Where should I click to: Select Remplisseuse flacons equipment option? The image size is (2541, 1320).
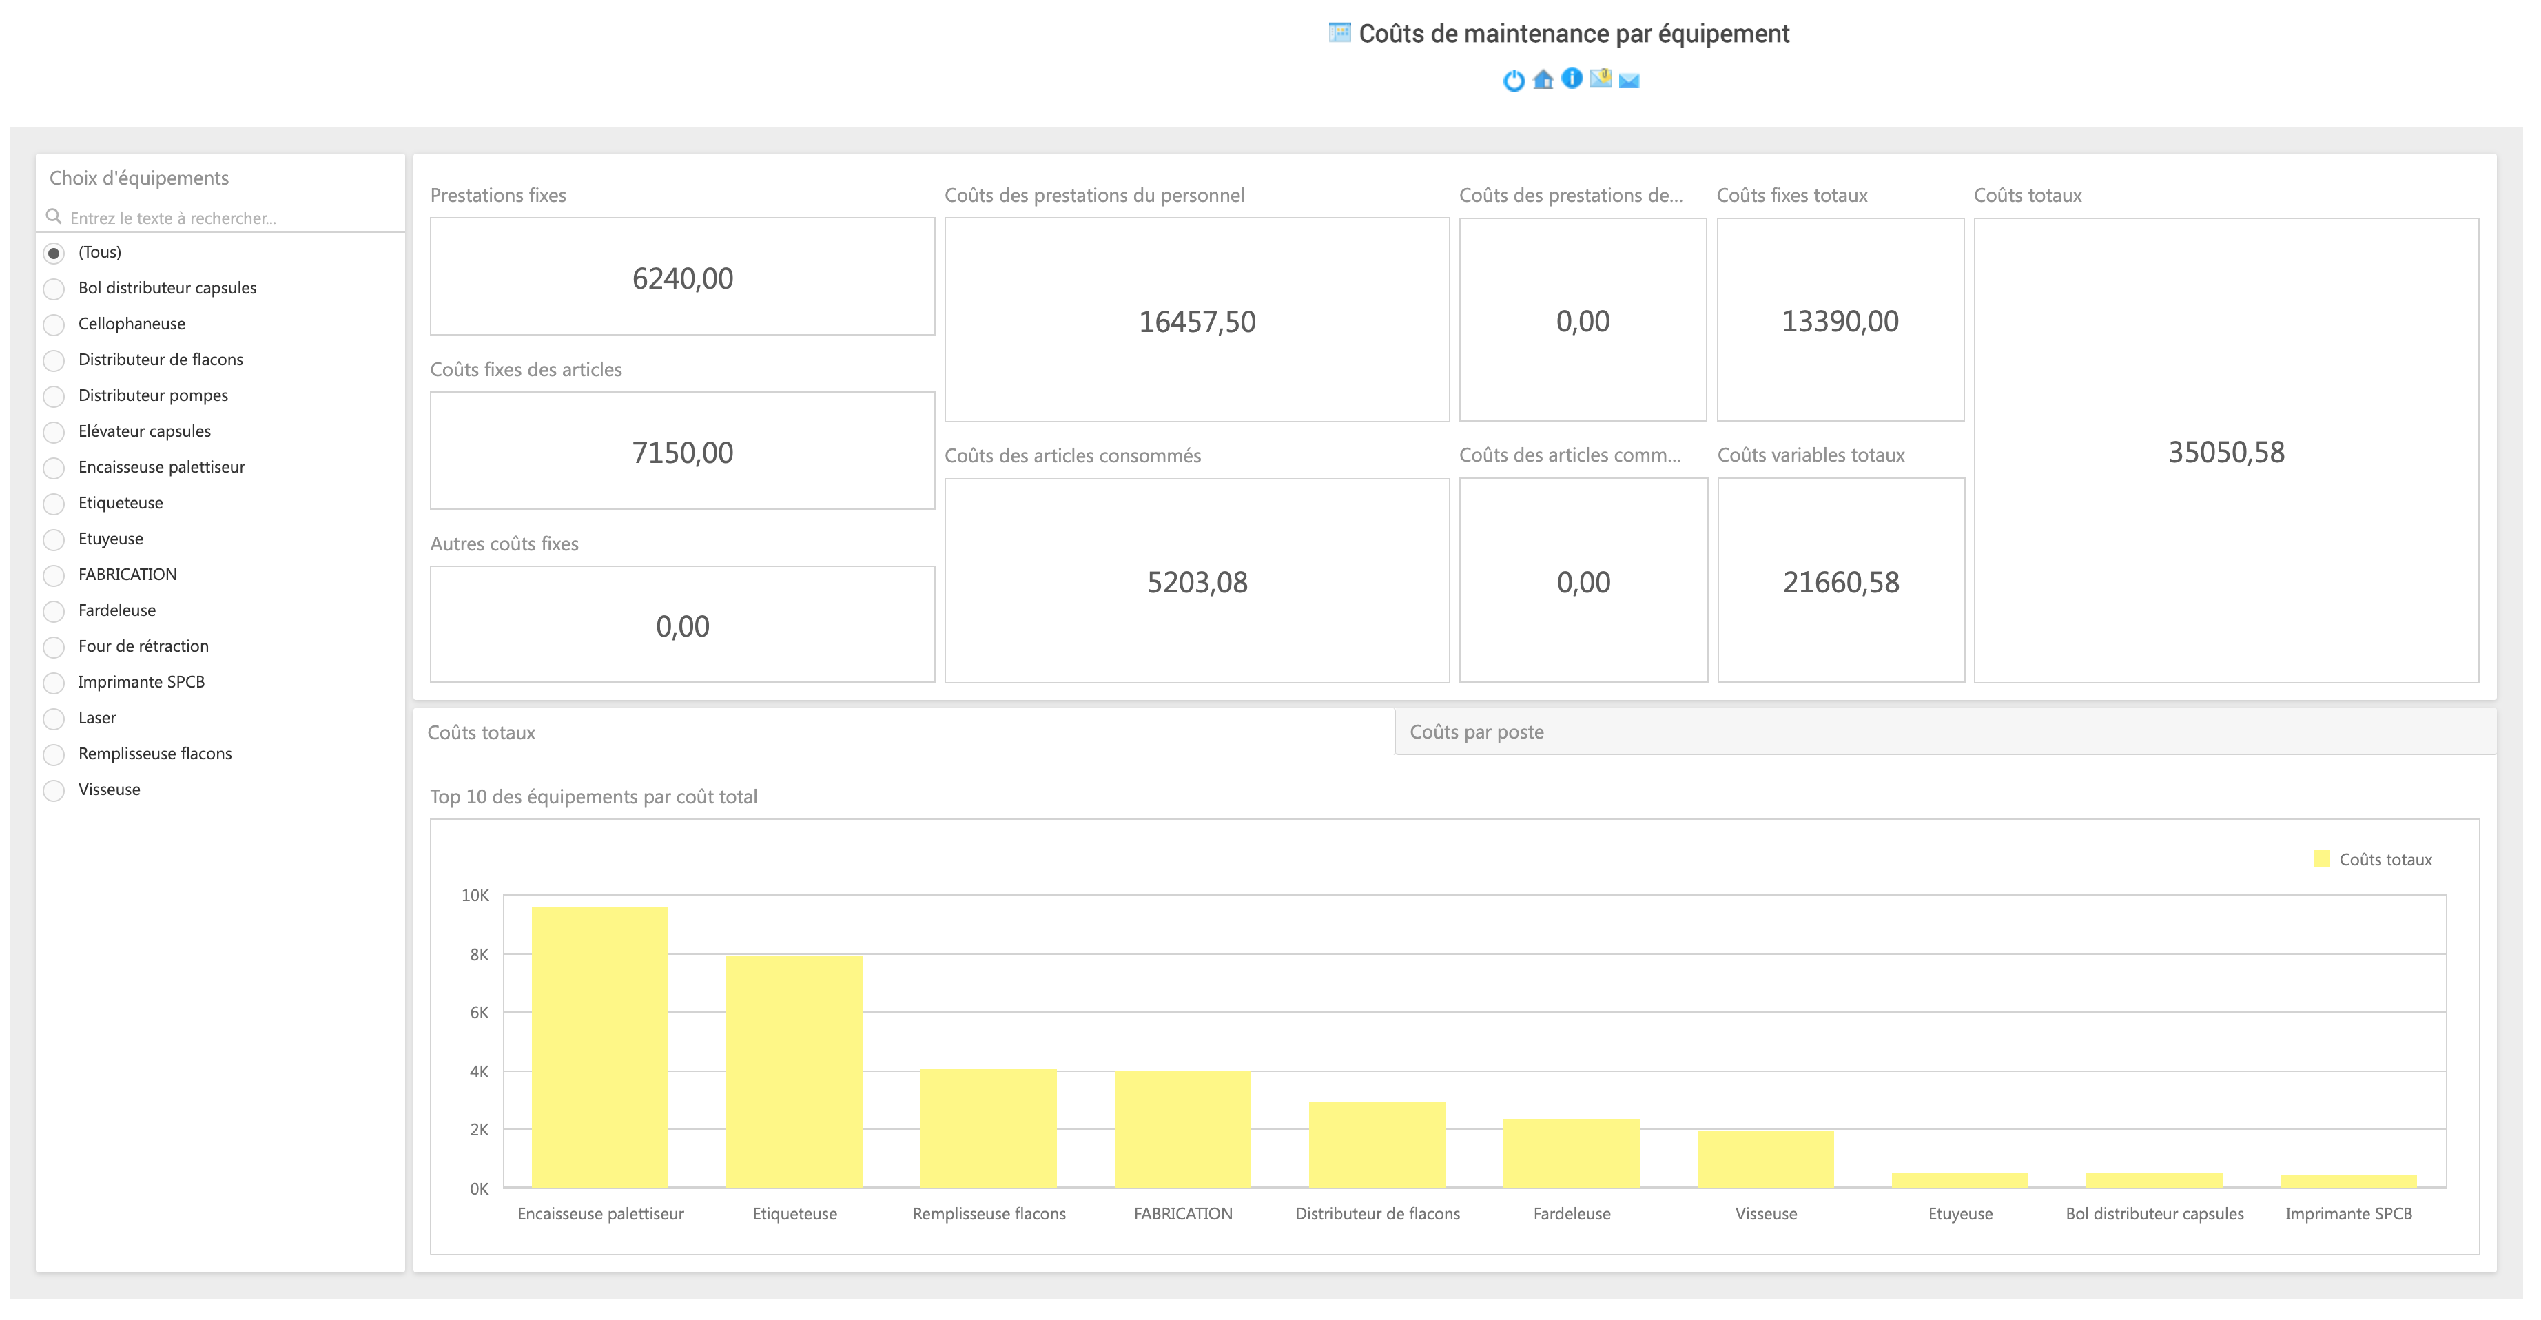[54, 754]
